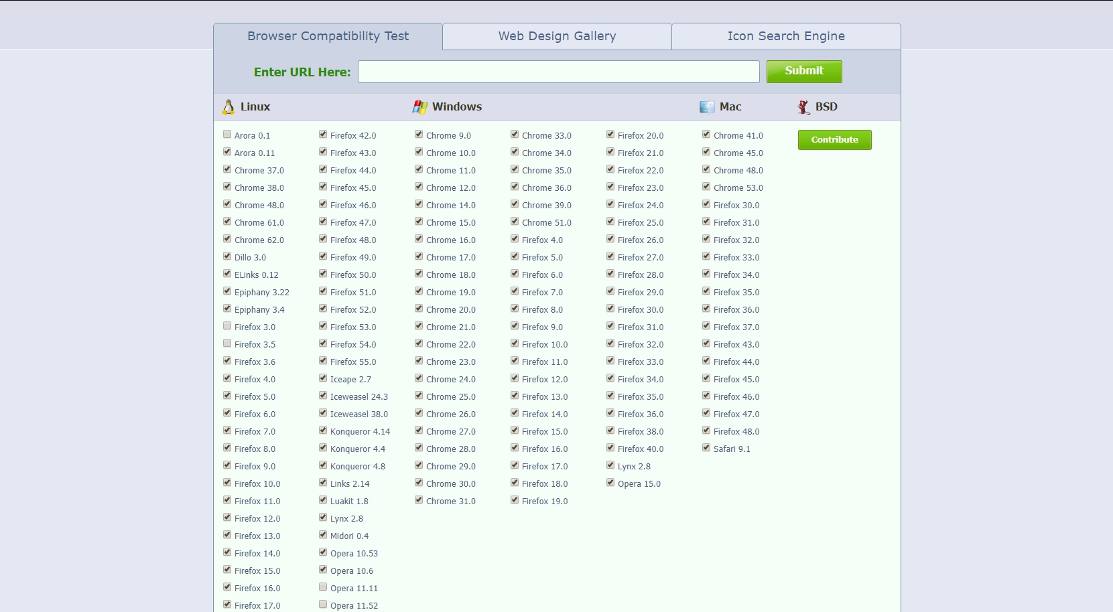
Task: Click the URL input field
Action: [x=559, y=72]
